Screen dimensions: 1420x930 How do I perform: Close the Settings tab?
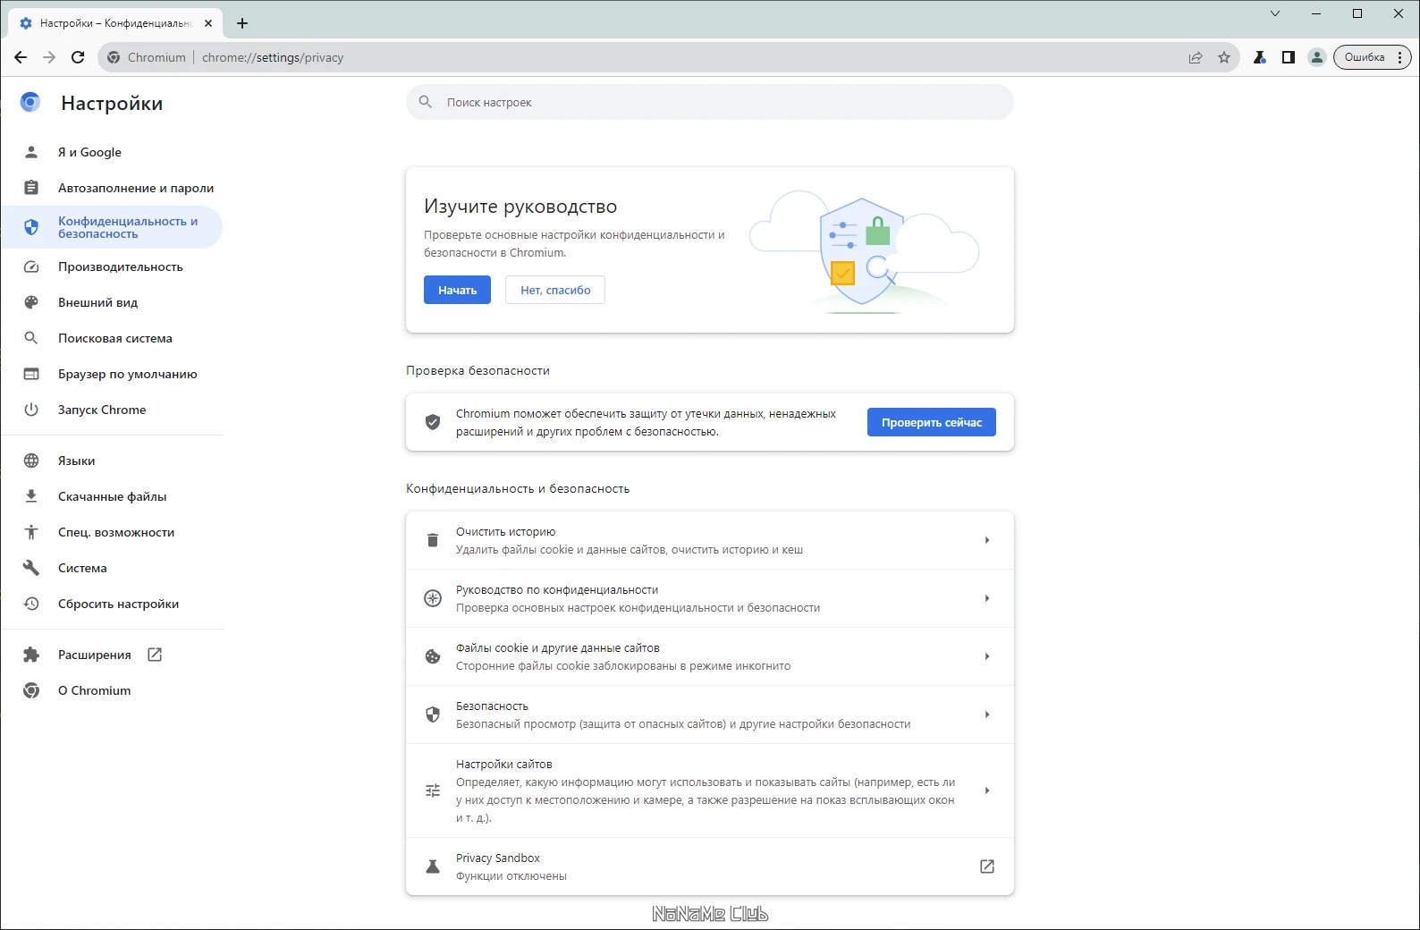pyautogui.click(x=207, y=23)
